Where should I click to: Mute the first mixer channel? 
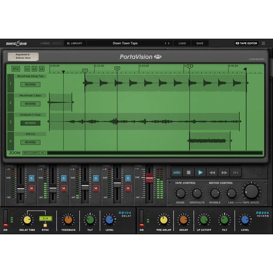pos(32,188)
